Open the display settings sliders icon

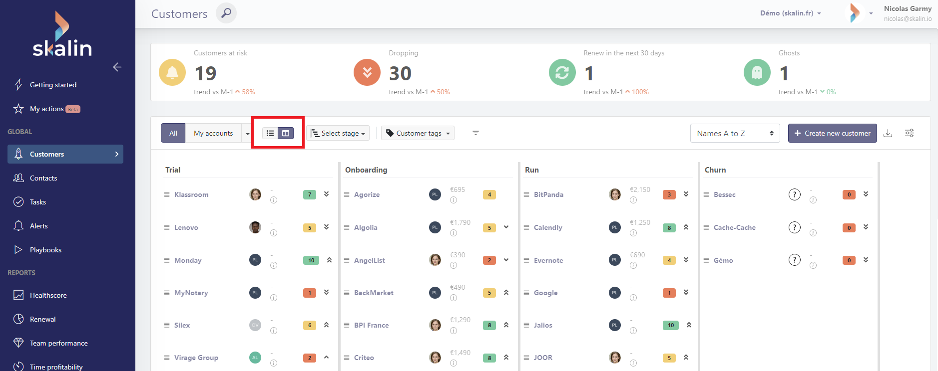click(x=910, y=133)
